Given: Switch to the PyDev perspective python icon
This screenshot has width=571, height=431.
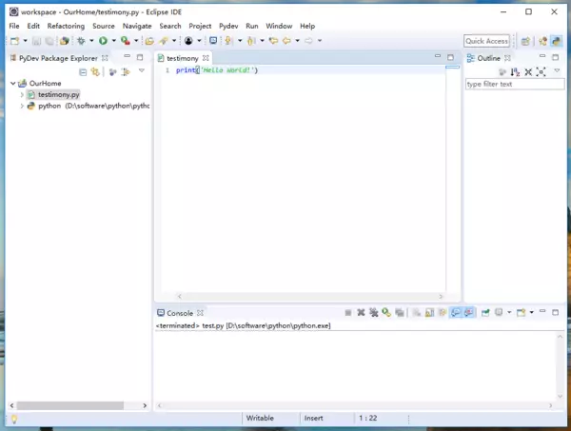Looking at the screenshot, I should coord(556,41).
